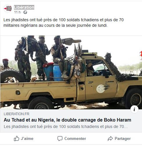Click the public globe privacy icon
This screenshot has height=146, width=142.
click(25, 12)
